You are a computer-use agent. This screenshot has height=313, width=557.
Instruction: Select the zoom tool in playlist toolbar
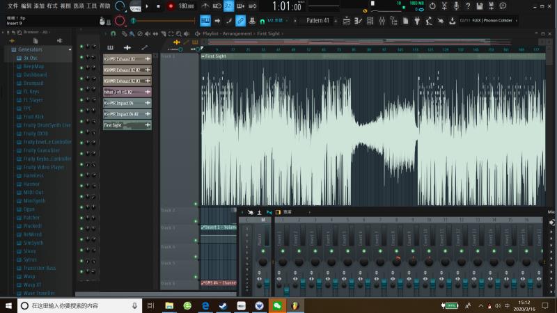pyautogui.click(x=179, y=34)
